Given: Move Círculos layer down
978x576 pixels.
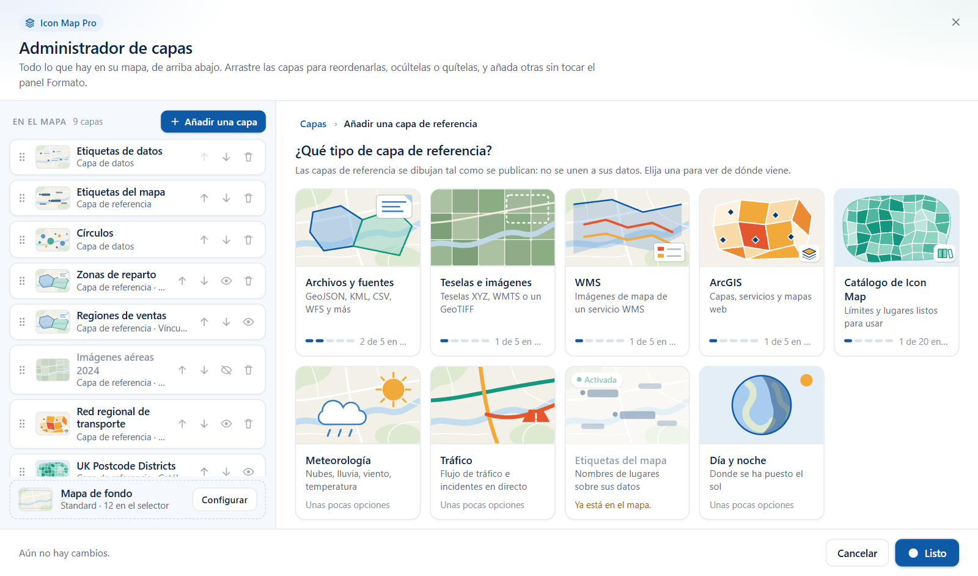Looking at the screenshot, I should tap(226, 240).
